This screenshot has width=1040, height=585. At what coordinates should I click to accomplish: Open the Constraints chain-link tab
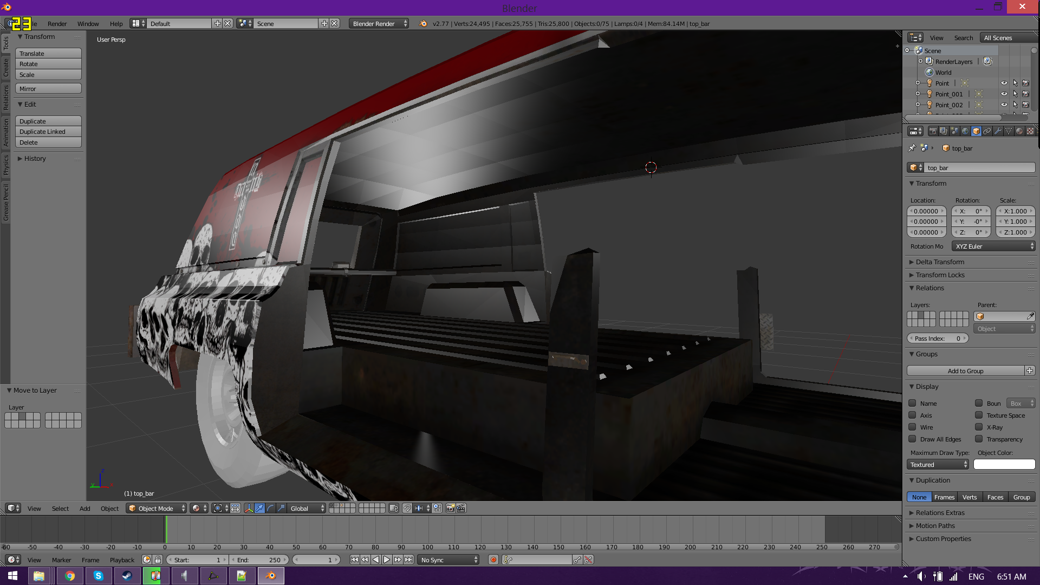987,131
